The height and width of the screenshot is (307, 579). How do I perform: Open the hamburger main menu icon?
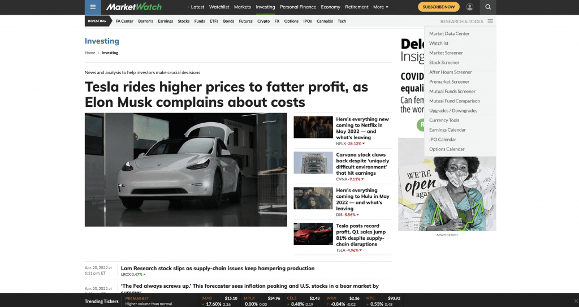click(x=93, y=7)
